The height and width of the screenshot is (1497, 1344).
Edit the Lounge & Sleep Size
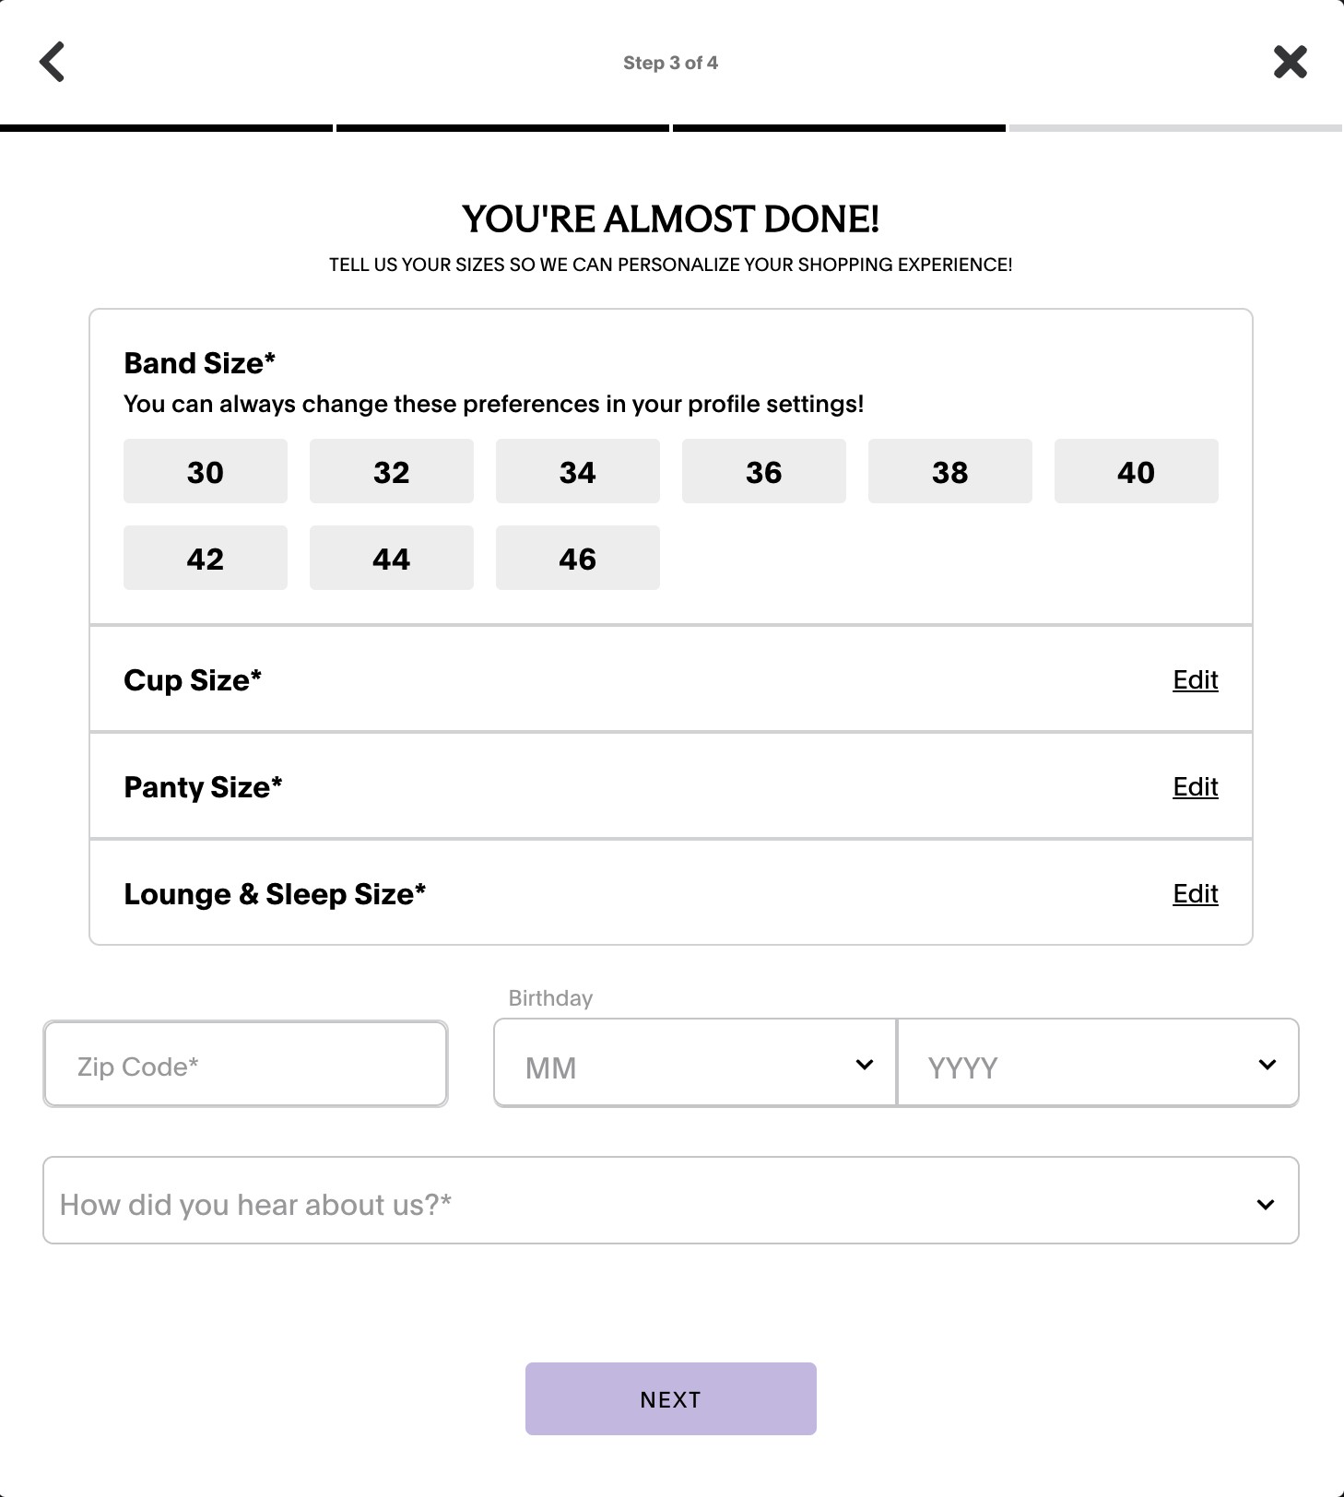(x=1195, y=893)
